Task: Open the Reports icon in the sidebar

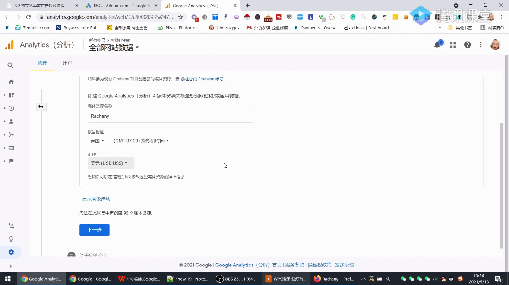Action: point(11,94)
